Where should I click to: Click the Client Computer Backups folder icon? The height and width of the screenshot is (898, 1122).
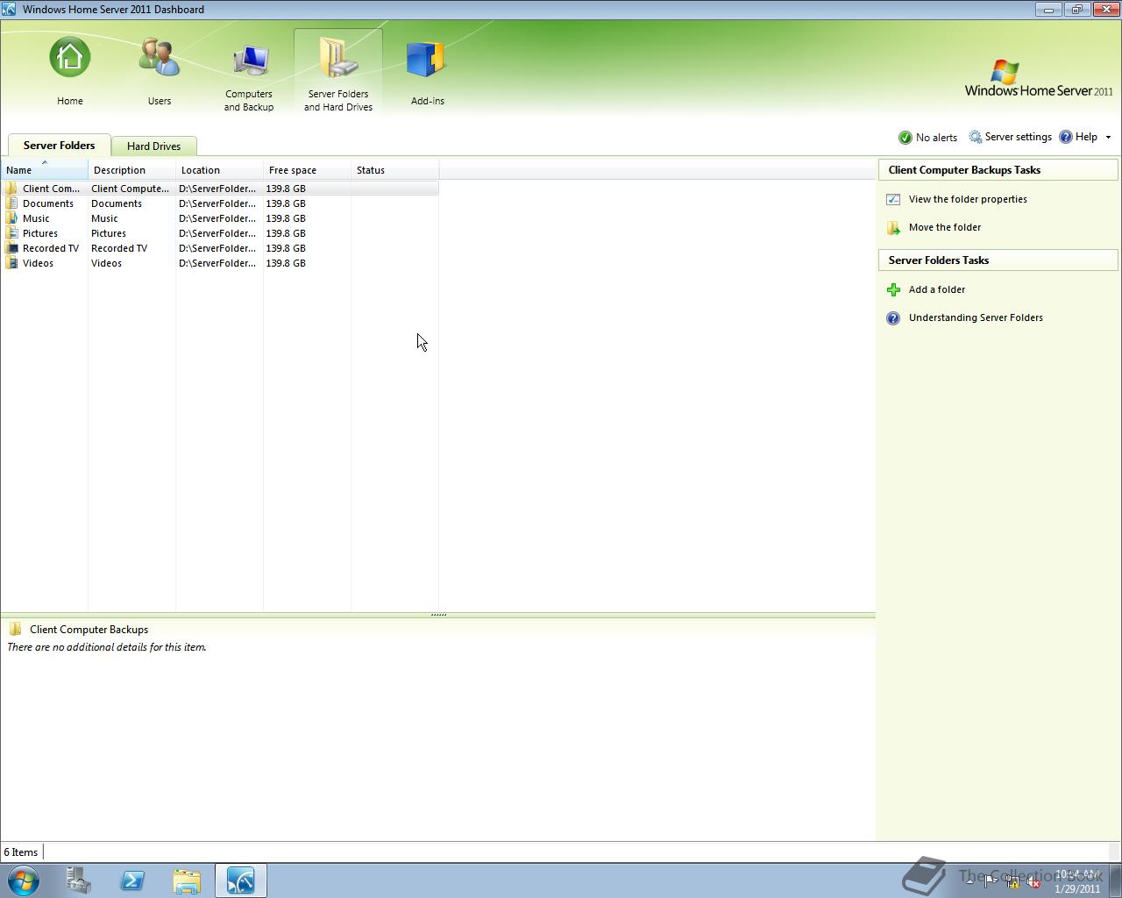pos(11,189)
